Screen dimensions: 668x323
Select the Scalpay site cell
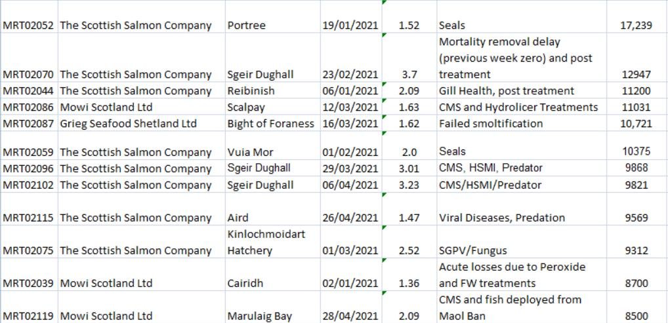[247, 107]
